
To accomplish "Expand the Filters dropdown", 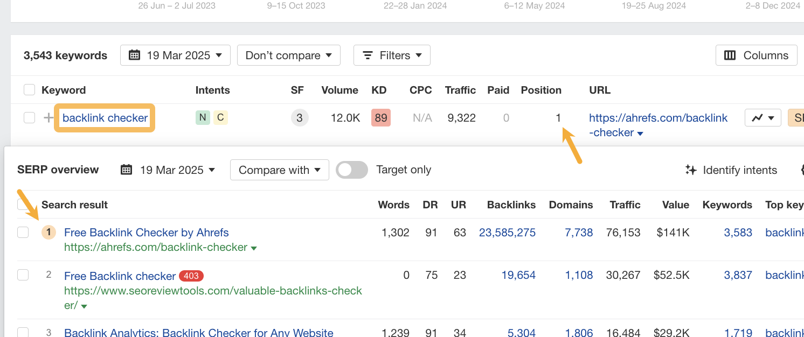I will click(x=392, y=55).
